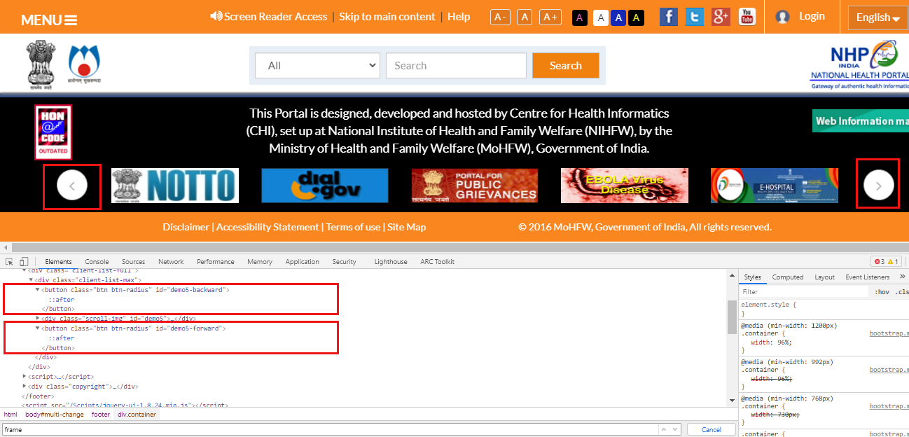Cancel the DevTools find bar
909x437 pixels.
pos(711,429)
